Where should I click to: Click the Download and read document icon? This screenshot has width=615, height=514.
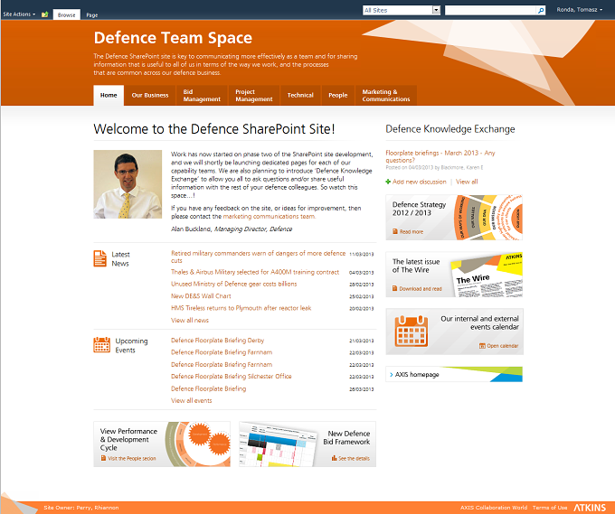(x=395, y=288)
